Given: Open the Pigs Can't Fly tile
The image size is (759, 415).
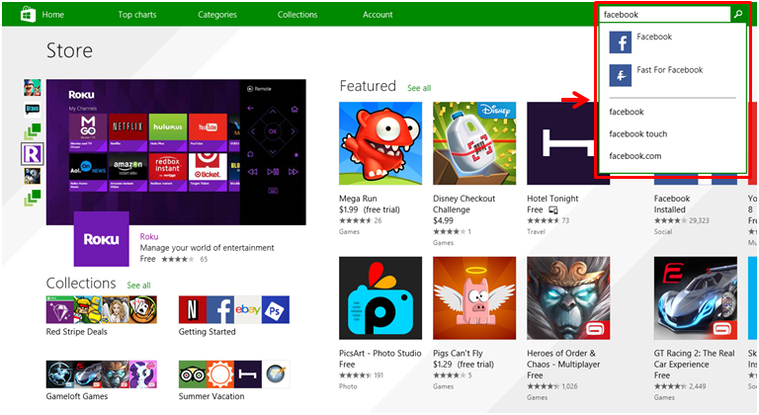Looking at the screenshot, I should pyautogui.click(x=474, y=297).
